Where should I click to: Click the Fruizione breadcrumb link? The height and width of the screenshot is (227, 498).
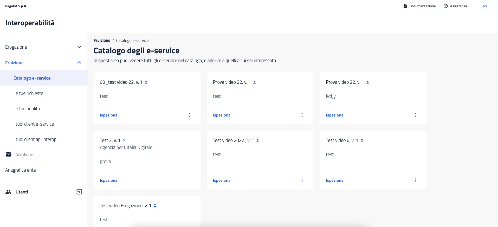click(102, 41)
